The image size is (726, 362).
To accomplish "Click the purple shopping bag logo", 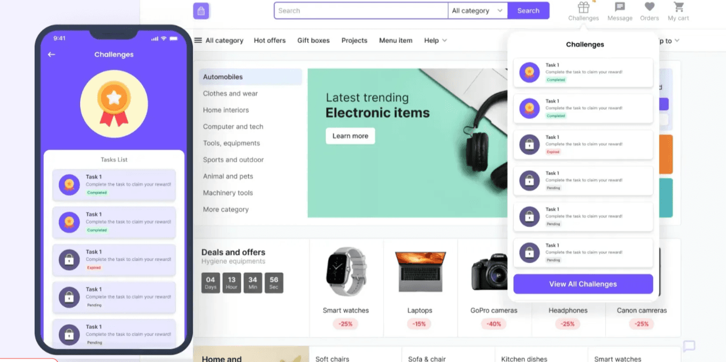I will coord(201,11).
